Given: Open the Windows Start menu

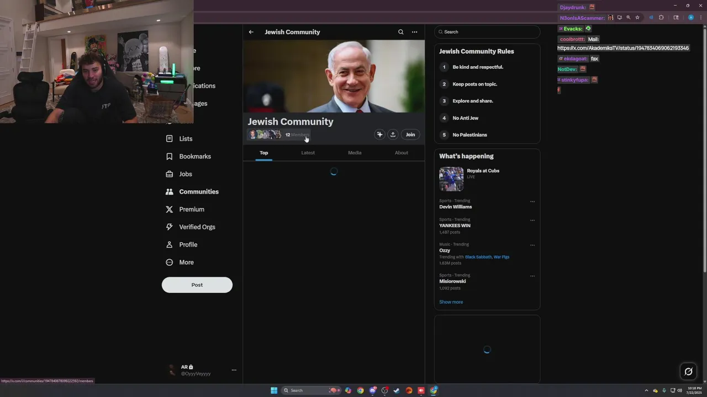Looking at the screenshot, I should 274,390.
